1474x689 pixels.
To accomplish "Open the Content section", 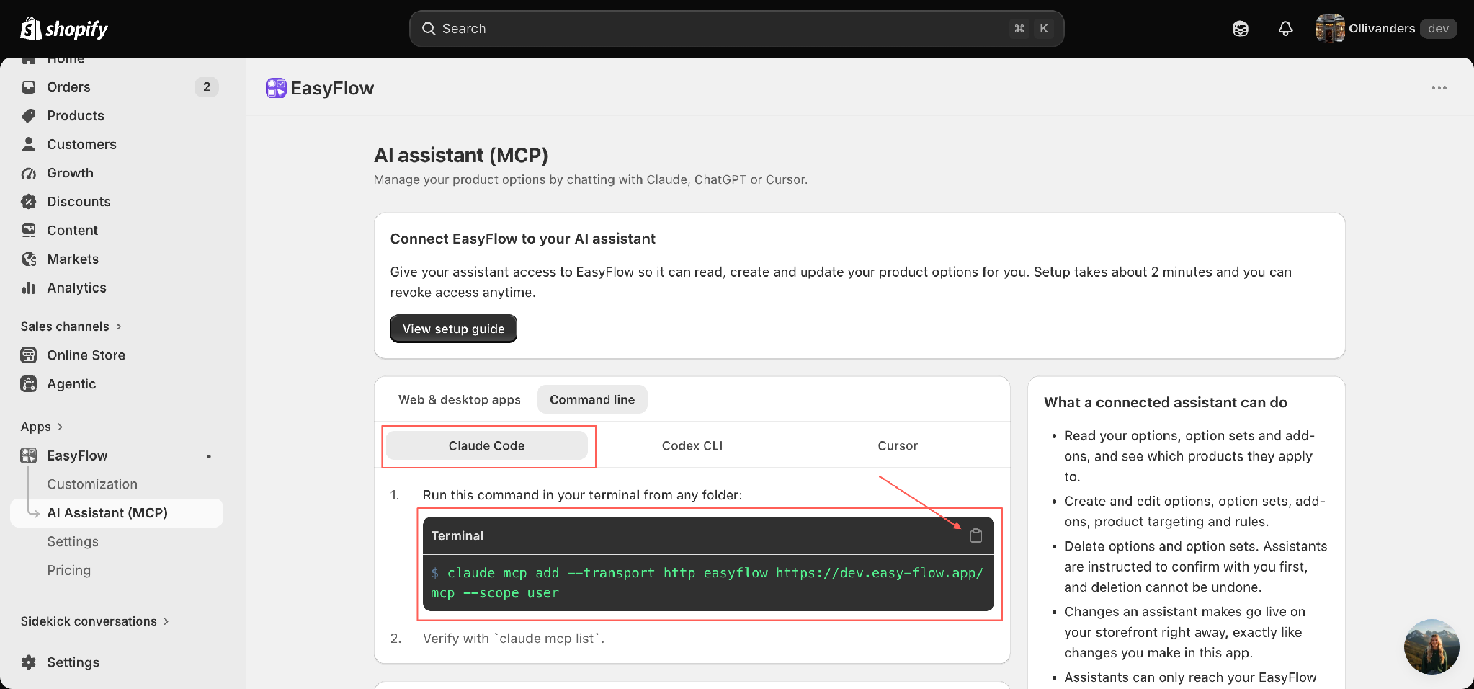I will pos(73,231).
